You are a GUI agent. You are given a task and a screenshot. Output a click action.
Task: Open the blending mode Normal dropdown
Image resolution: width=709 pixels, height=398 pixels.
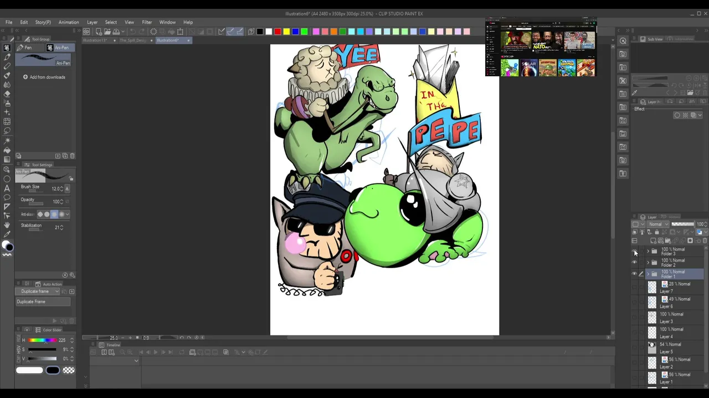point(658,224)
